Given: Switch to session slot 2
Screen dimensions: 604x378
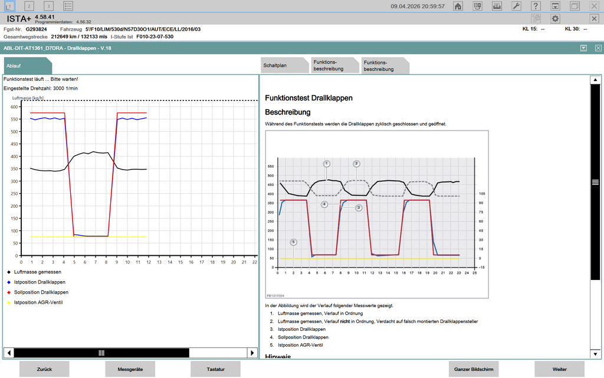Looking at the screenshot, I should [29, 6].
